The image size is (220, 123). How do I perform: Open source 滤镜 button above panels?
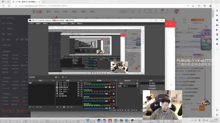(65, 77)
